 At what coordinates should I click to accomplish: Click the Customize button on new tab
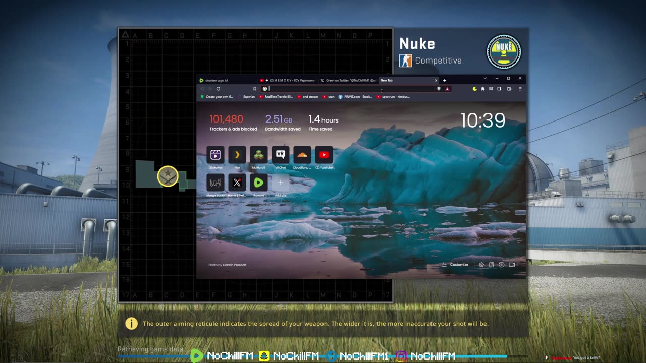coord(455,265)
